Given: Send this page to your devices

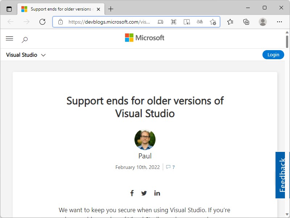Looking at the screenshot, I should 161,22.
